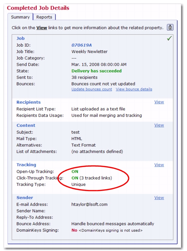Screen dimensions: 187x251
Task: Click View link in Tracking section
Action: pos(159,165)
